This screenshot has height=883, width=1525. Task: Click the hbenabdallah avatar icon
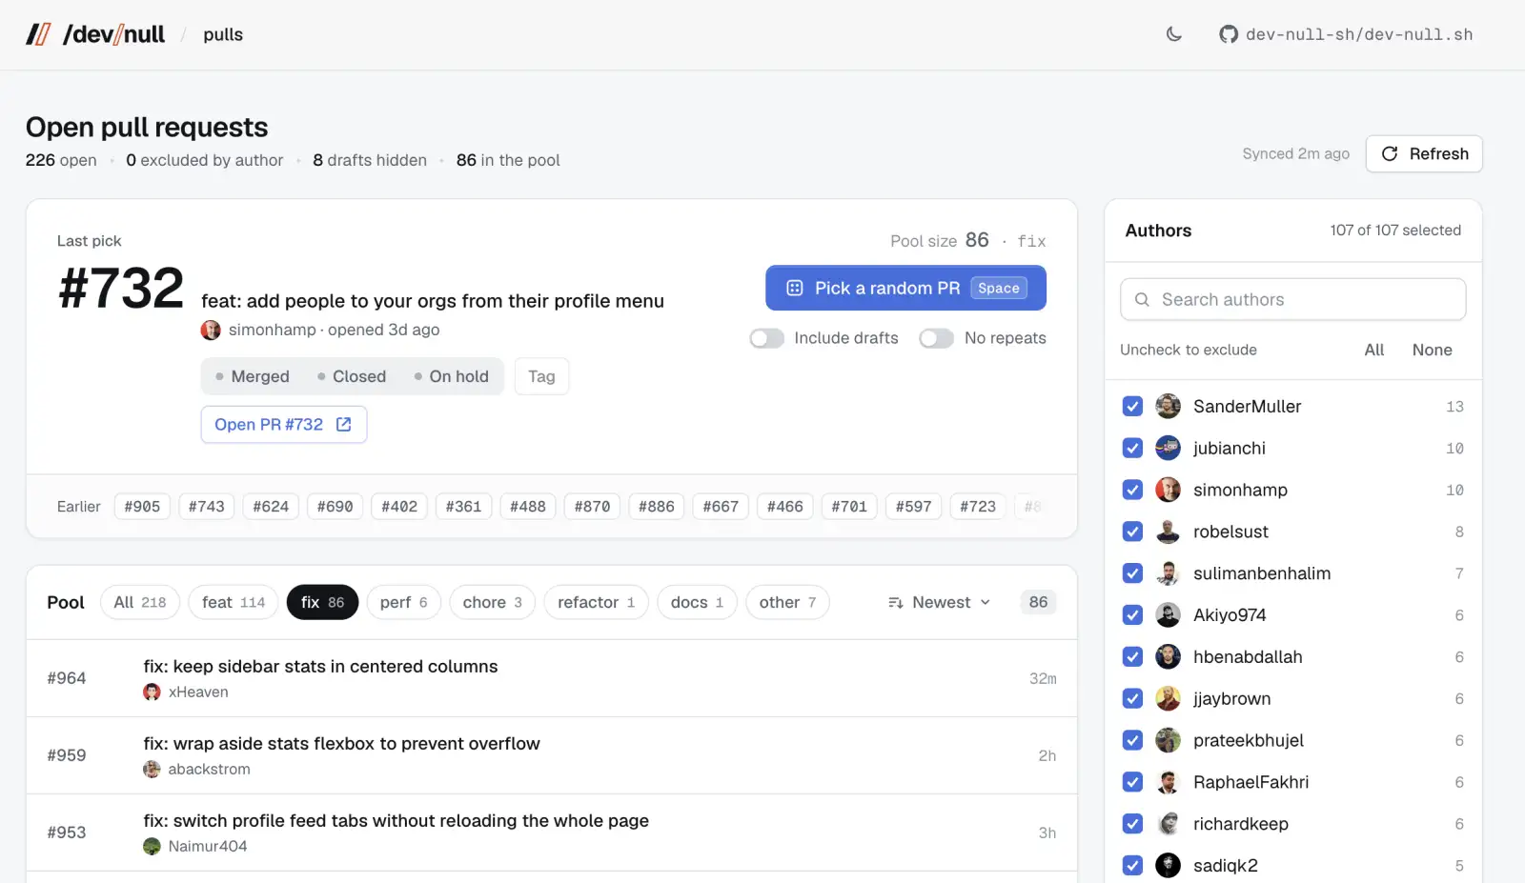coord(1168,657)
